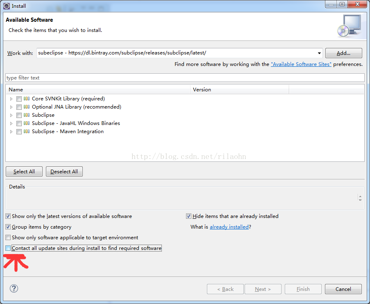Check the Optional JNA Library checkbox
The image size is (370, 304).
(19, 107)
